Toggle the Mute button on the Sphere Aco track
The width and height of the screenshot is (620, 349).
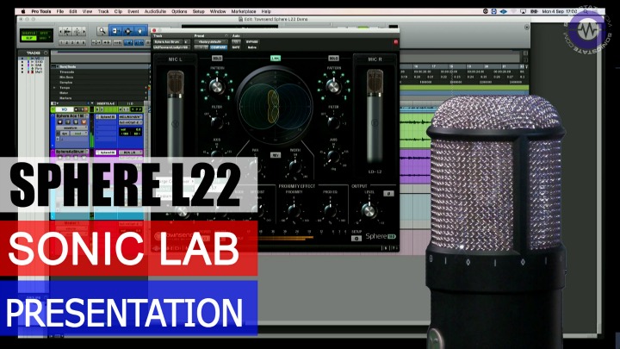pyautogui.click(x=84, y=122)
